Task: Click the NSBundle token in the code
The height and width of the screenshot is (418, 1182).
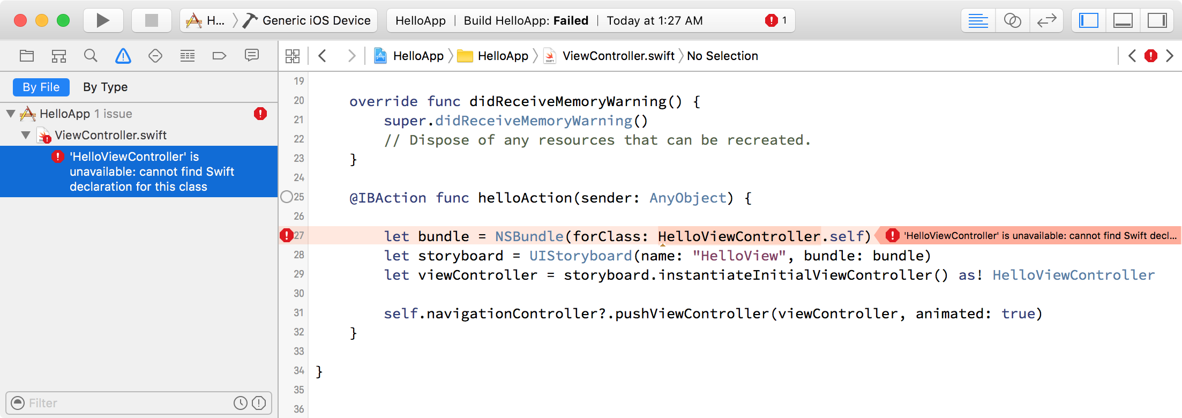Action: [x=529, y=236]
